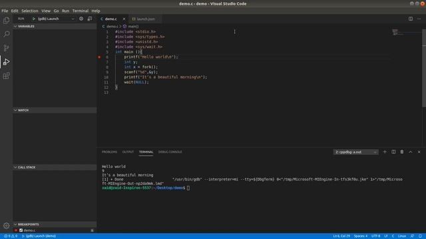426x239 pixels.
Task: Click code line 8 with fork()
Action: 140,67
